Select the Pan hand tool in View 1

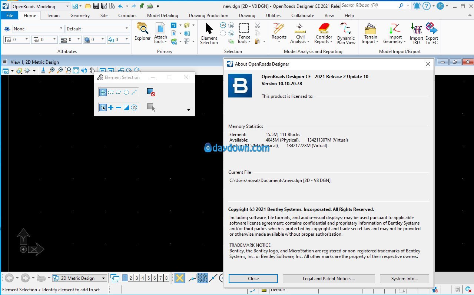pos(92,70)
